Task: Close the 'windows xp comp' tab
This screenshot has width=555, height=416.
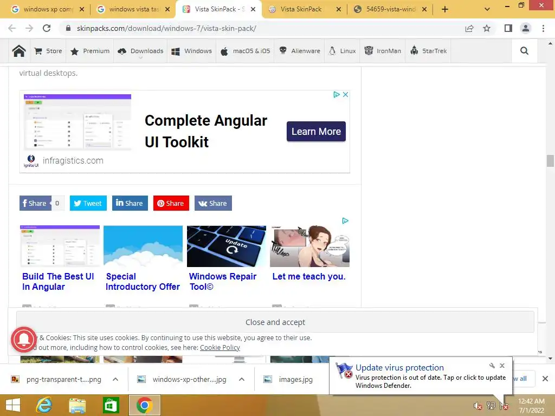Action: [82, 9]
